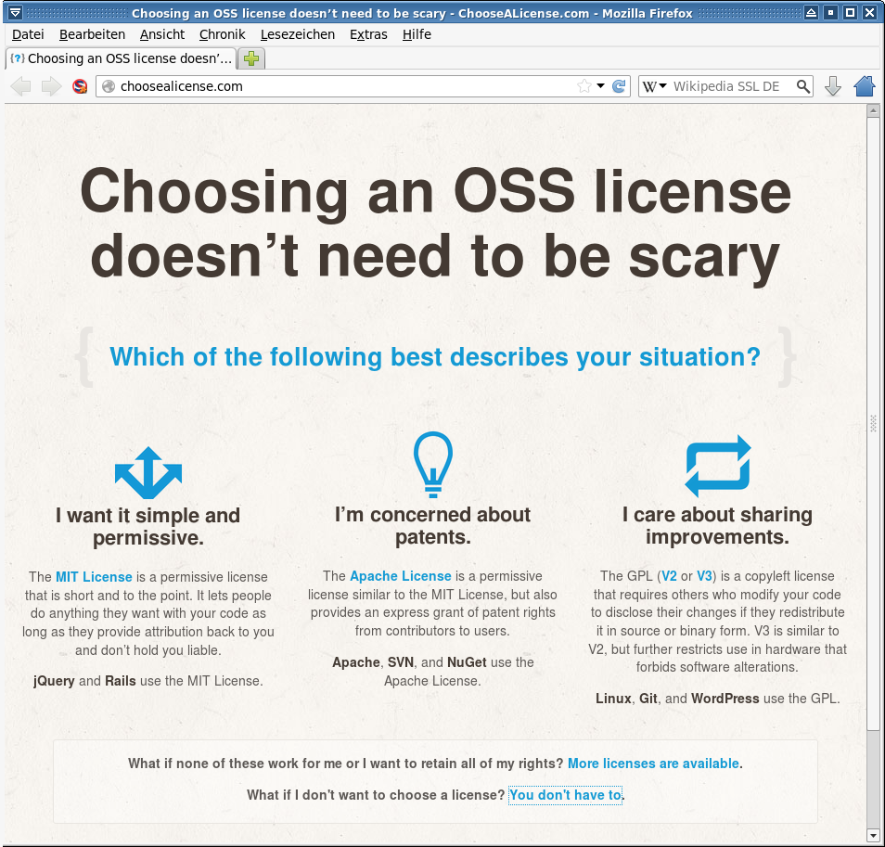Follow More licenses are available link
885x847 pixels.
tap(653, 763)
